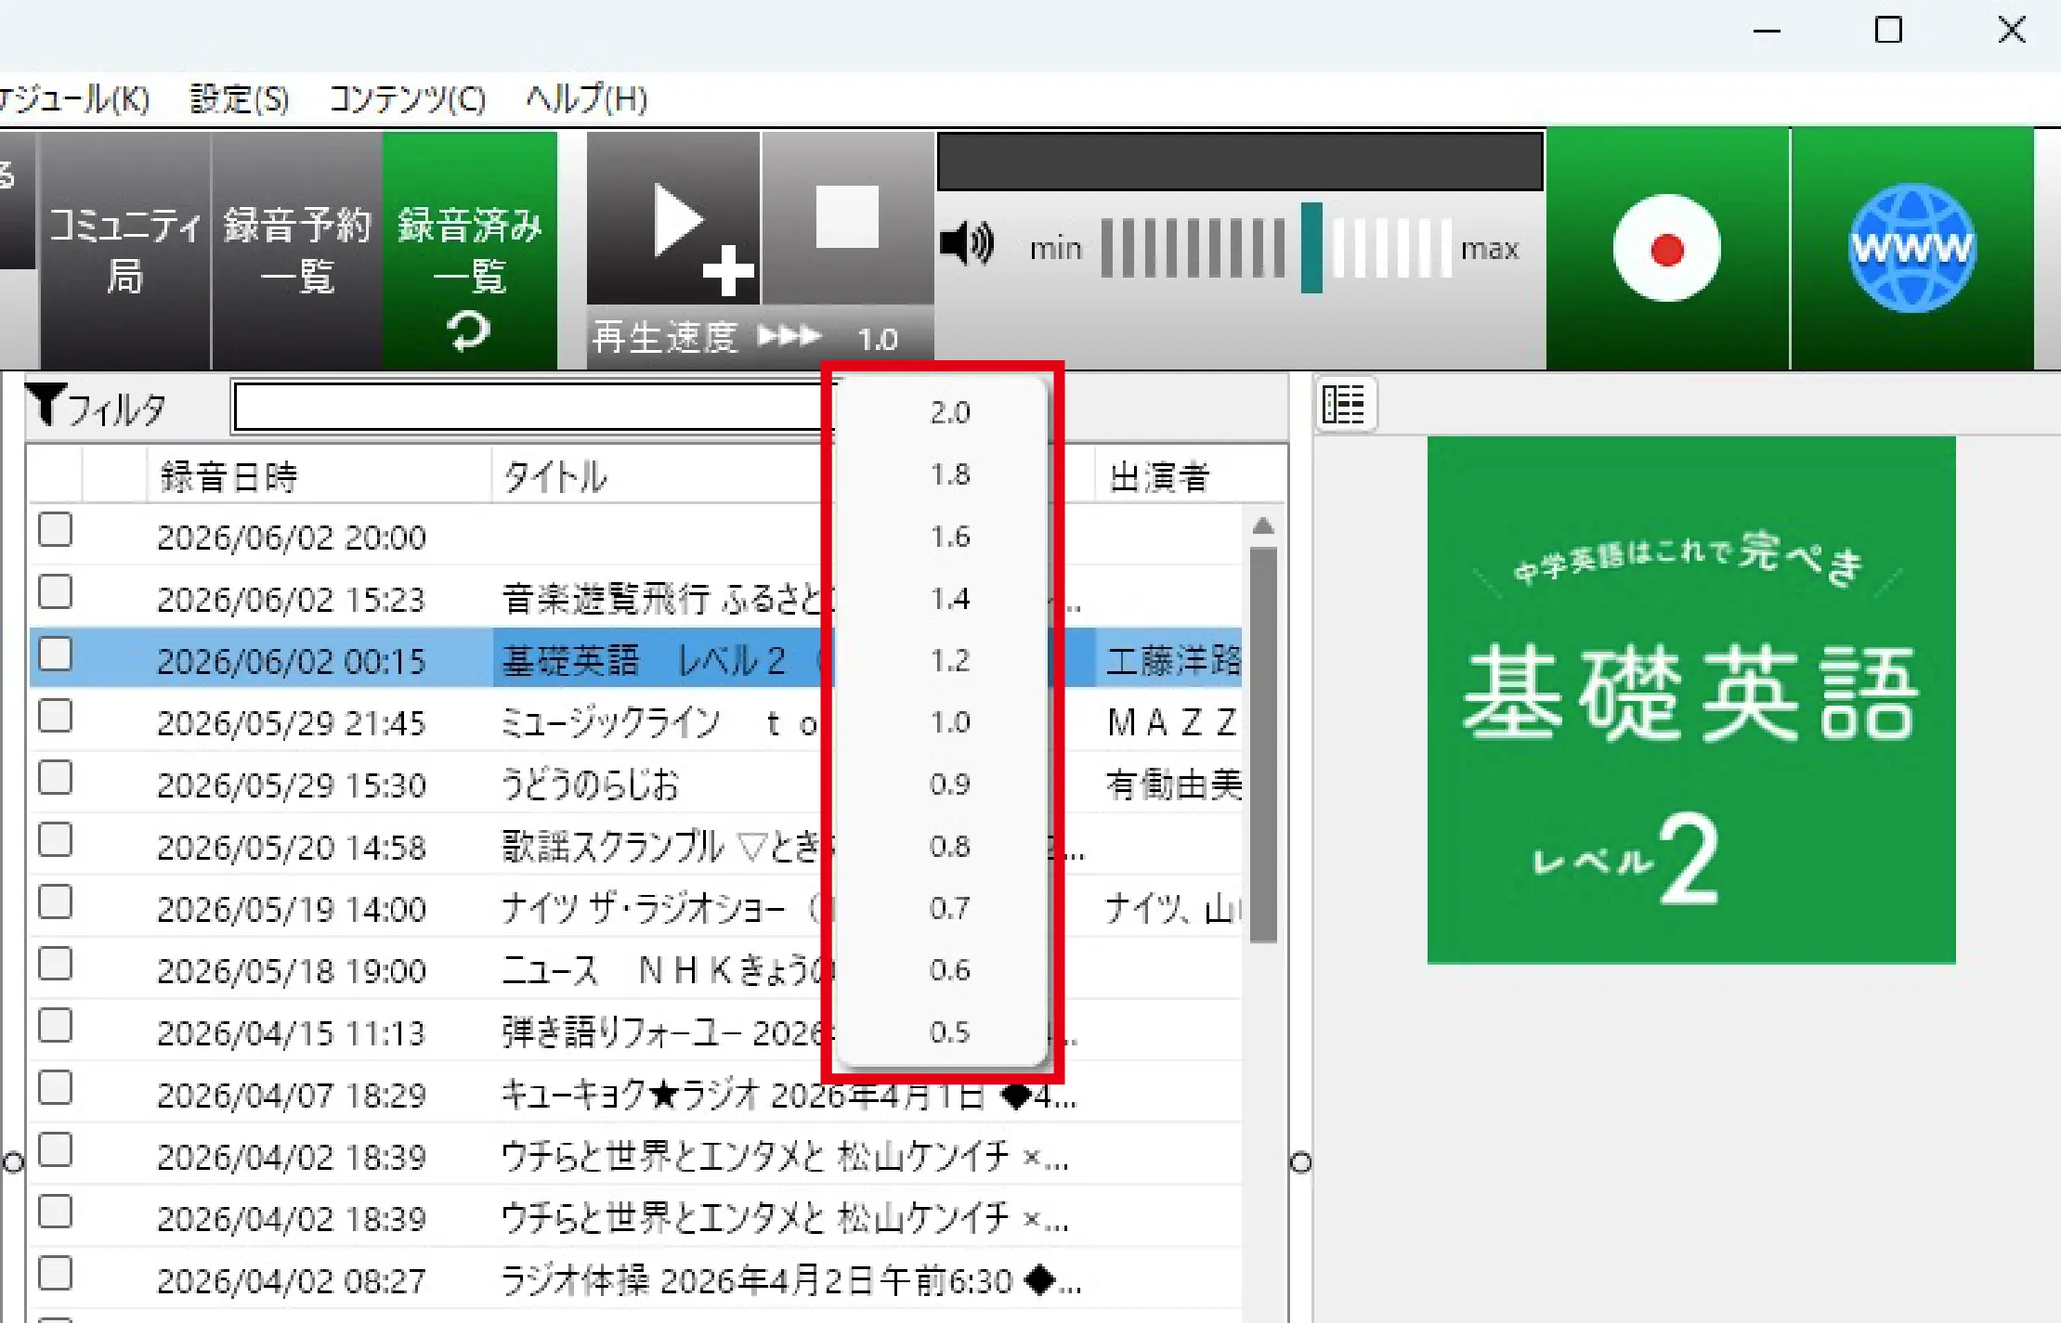Select playback speed 2.0
Image resolution: width=2061 pixels, height=1323 pixels.
coord(949,412)
